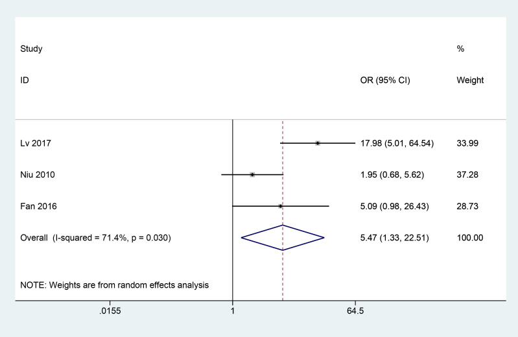Viewport: 518px width, 337px height.
Task: Click the axis tick label 1
Action: pyautogui.click(x=233, y=311)
